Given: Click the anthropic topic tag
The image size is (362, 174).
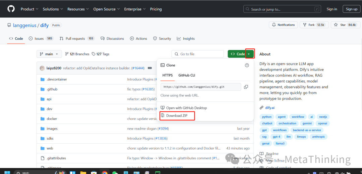Looking at the screenshot, I should pyautogui.click(x=318, y=137).
